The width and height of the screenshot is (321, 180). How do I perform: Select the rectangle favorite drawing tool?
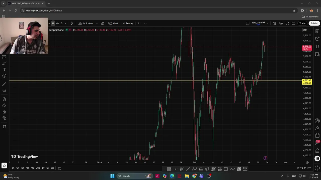[x=226, y=169]
